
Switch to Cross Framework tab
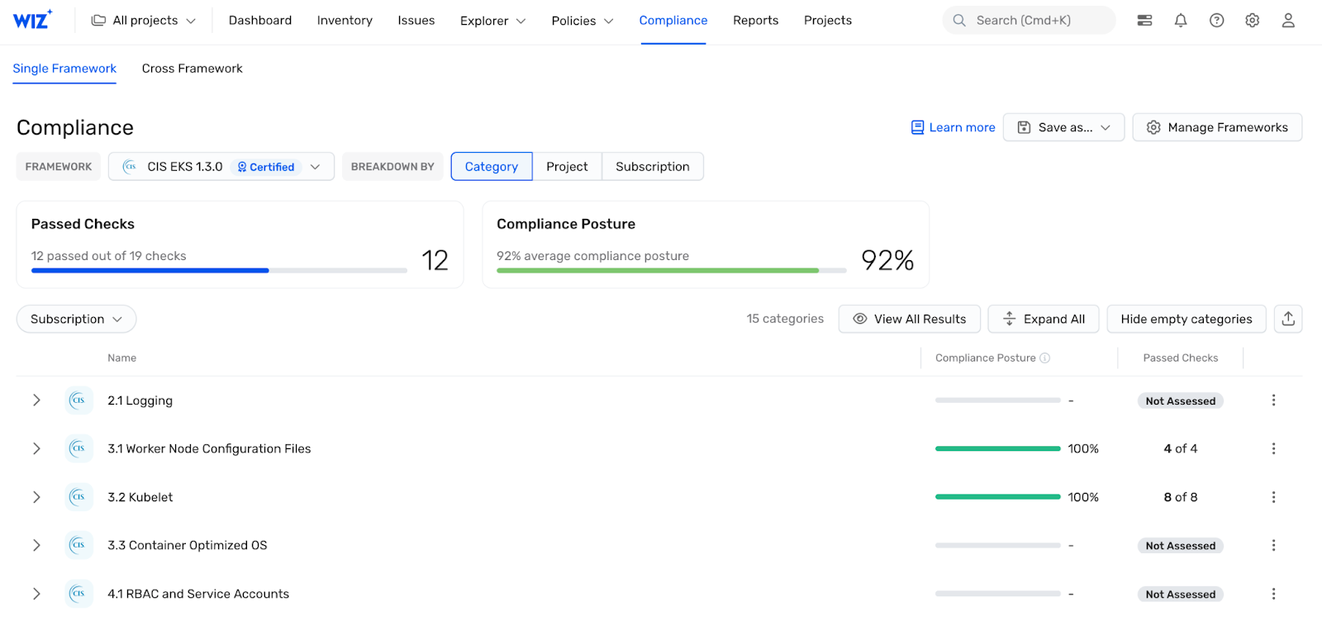point(193,69)
